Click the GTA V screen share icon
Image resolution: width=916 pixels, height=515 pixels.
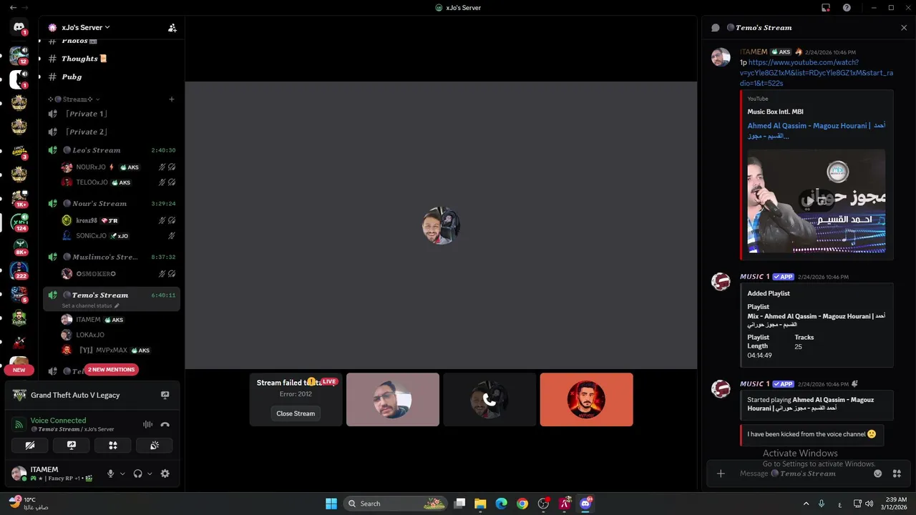pos(165,395)
